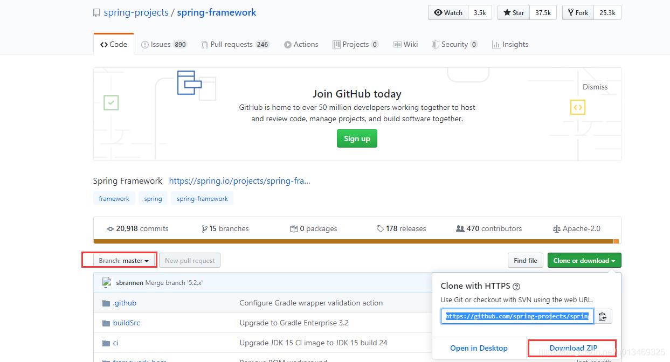Expand the Branch: master dropdown
Screen dimensions: 670x362
click(124, 261)
